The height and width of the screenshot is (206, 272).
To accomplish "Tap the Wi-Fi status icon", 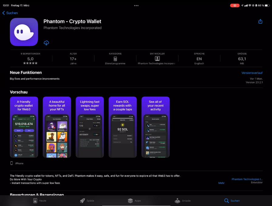I will click(250, 5).
